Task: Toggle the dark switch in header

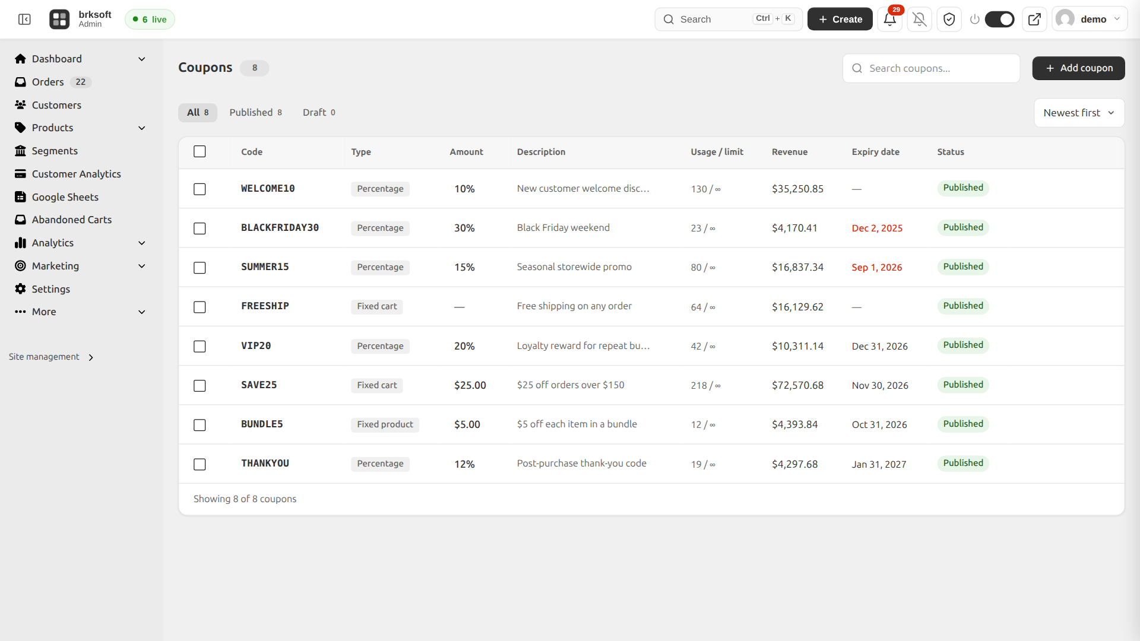Action: click(999, 20)
